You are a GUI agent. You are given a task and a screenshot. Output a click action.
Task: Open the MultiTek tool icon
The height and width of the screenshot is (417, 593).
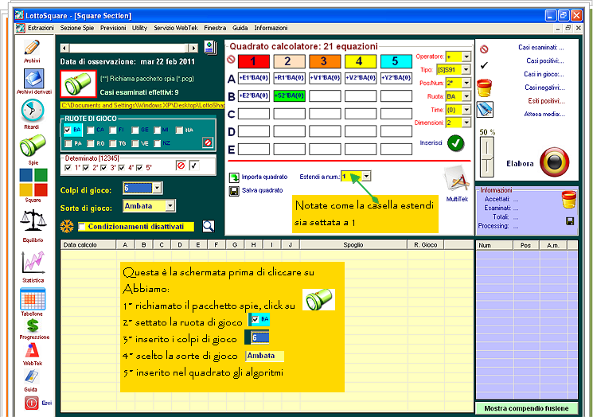point(457,180)
